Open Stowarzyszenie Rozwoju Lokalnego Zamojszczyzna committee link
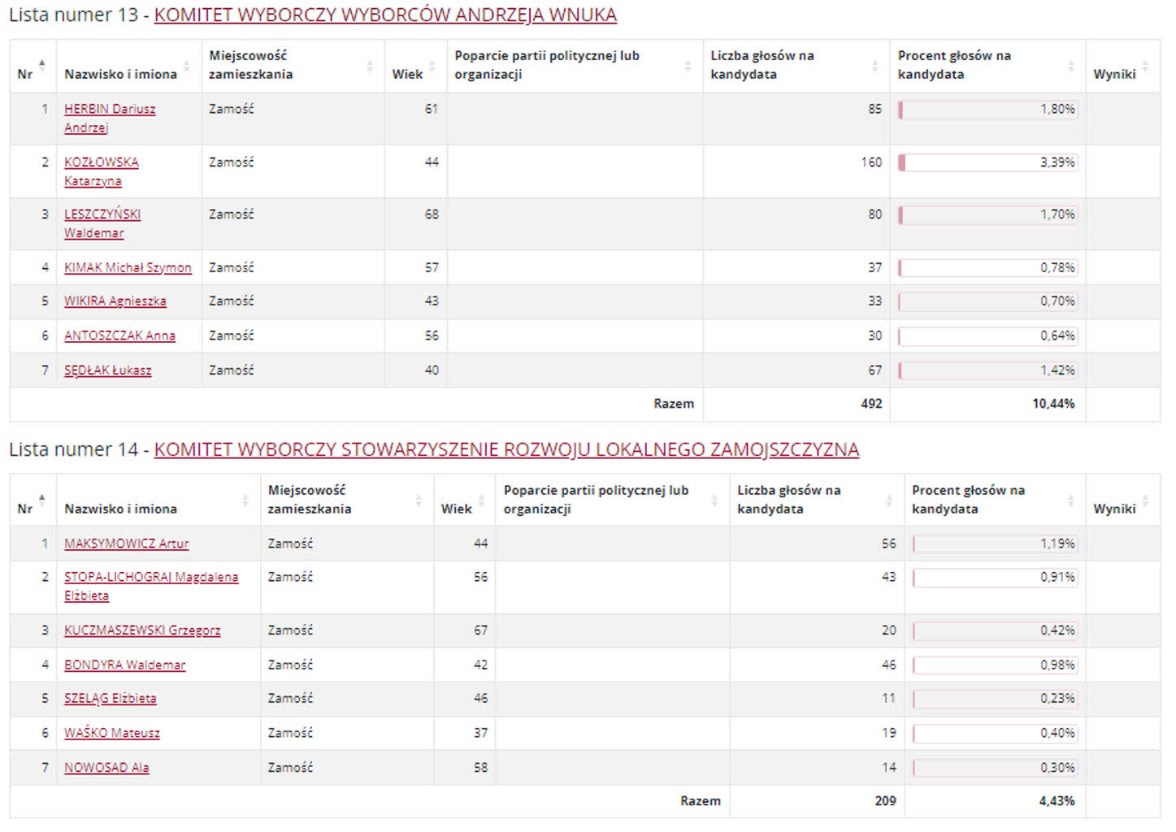This screenshot has height=832, width=1176. [x=506, y=450]
